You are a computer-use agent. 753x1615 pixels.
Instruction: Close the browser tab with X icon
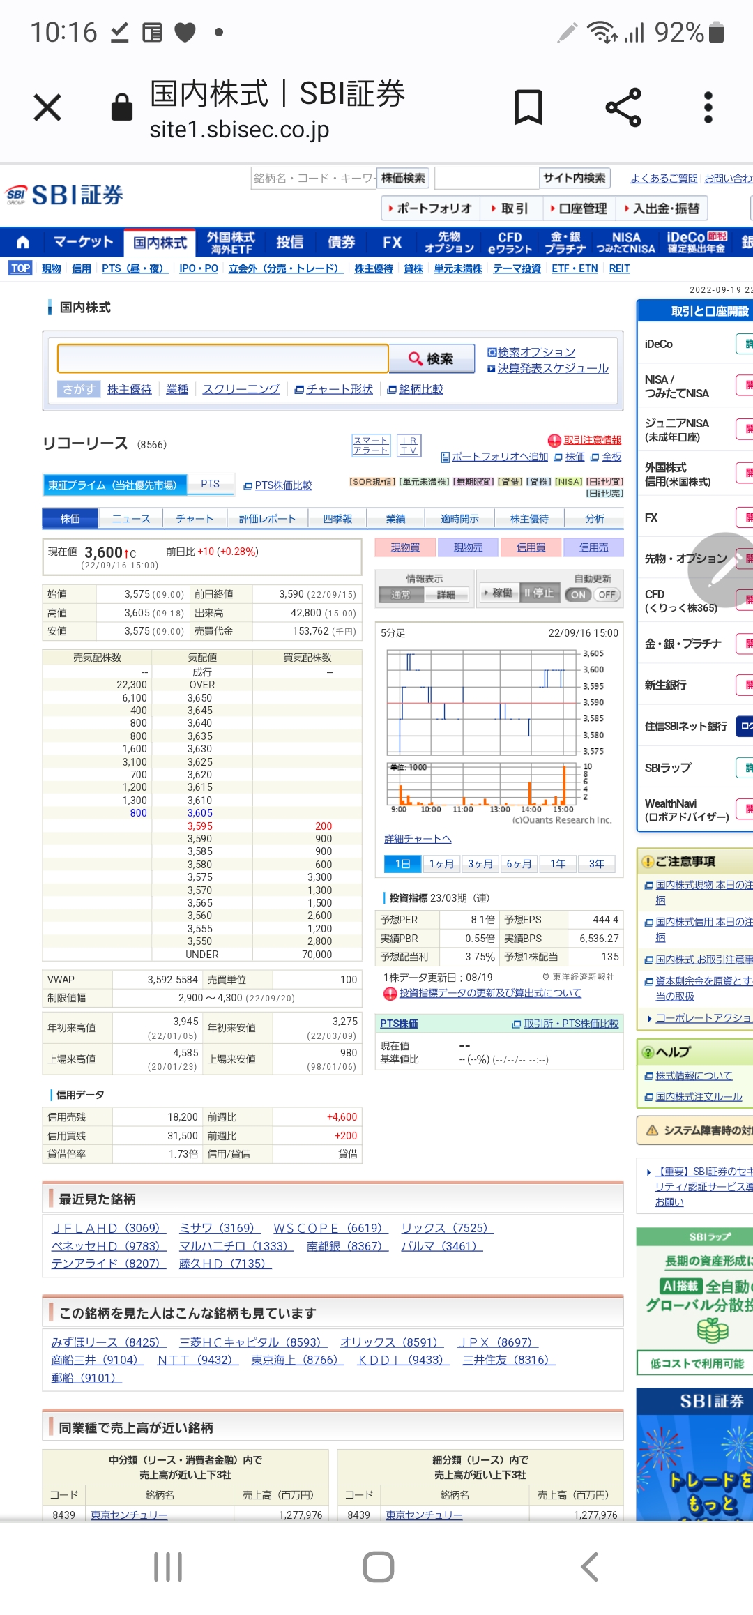pyautogui.click(x=47, y=107)
